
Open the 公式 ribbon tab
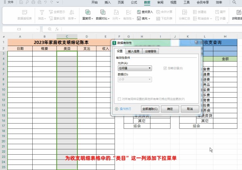point(134,2)
